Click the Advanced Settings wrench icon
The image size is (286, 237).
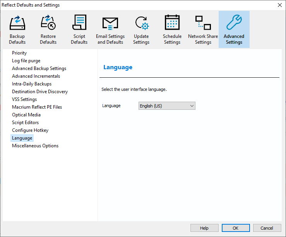click(x=234, y=23)
